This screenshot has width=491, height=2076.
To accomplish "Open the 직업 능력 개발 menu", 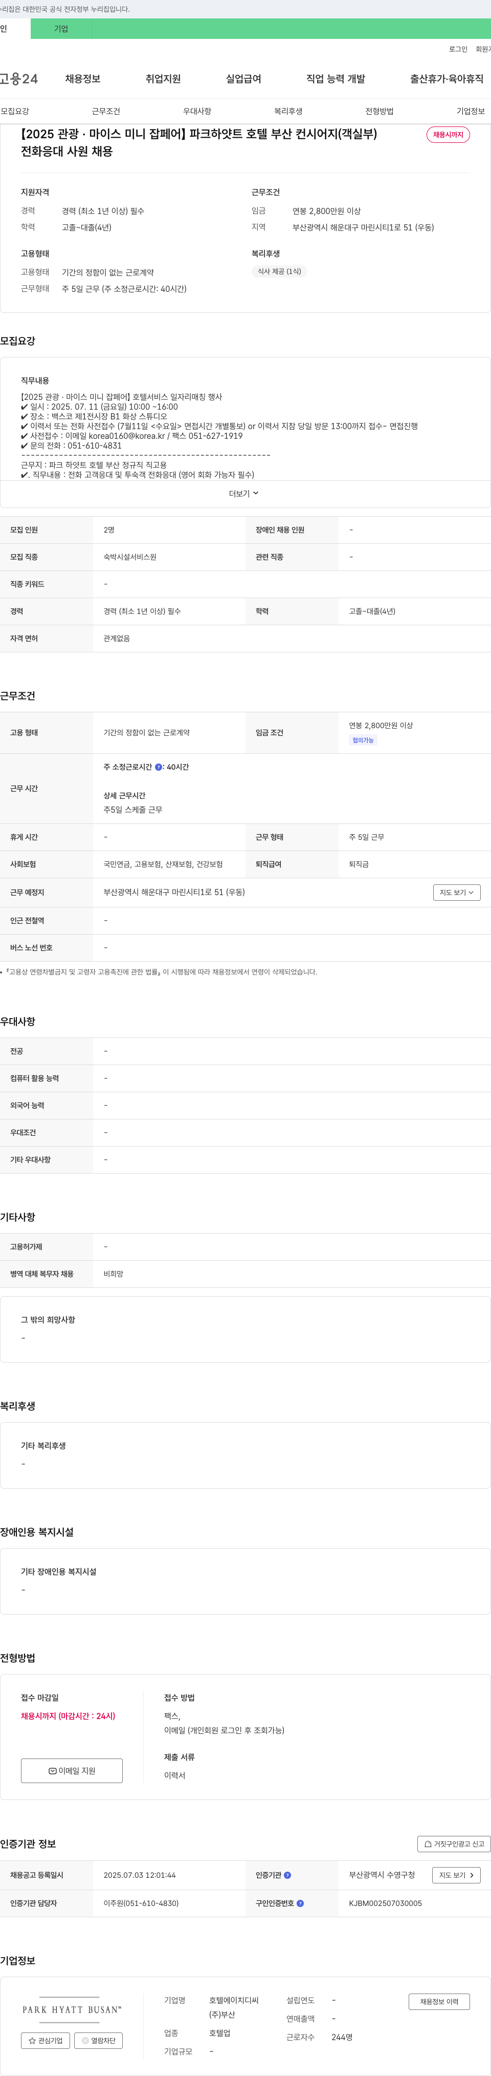I will (x=336, y=79).
